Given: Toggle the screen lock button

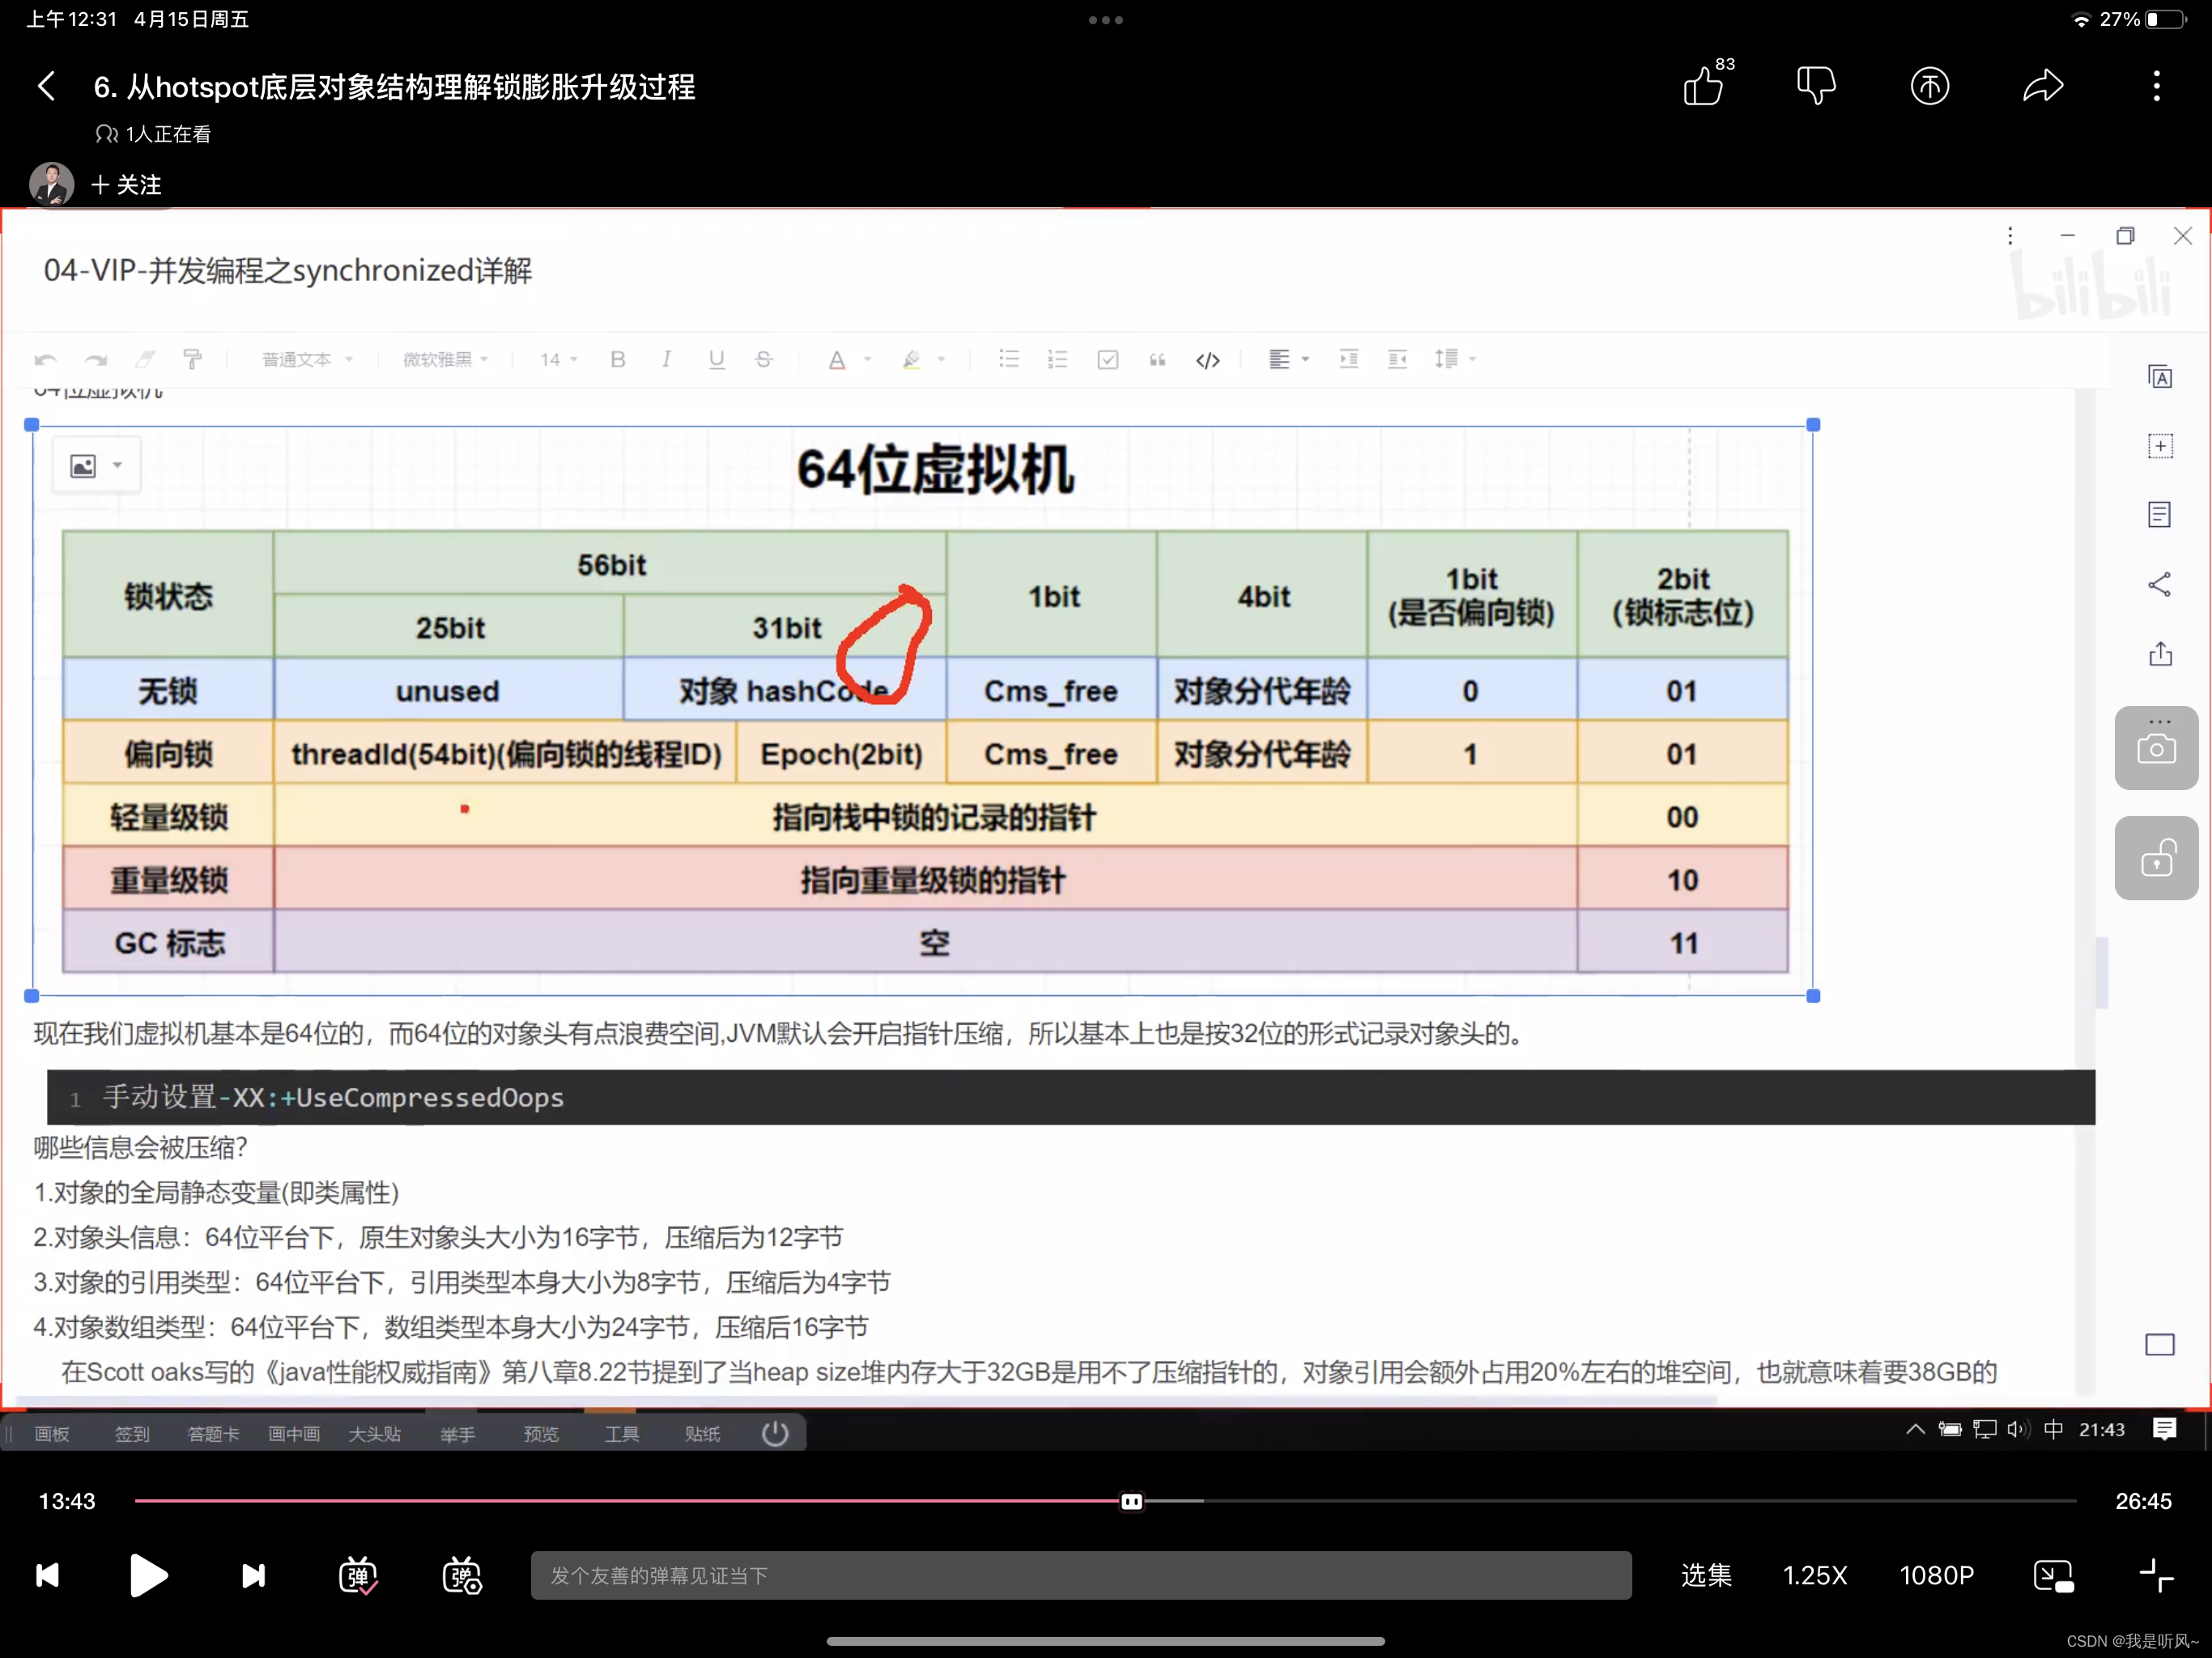Looking at the screenshot, I should point(2155,859).
